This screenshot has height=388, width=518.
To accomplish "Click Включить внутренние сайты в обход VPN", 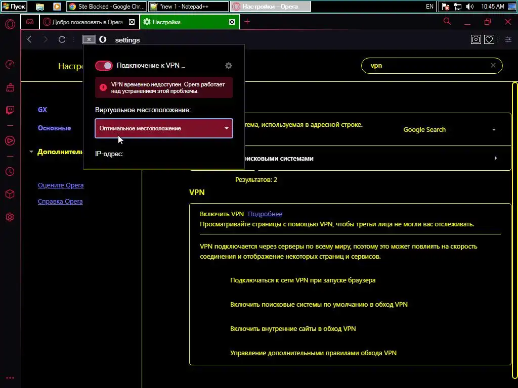I will pos(293,329).
